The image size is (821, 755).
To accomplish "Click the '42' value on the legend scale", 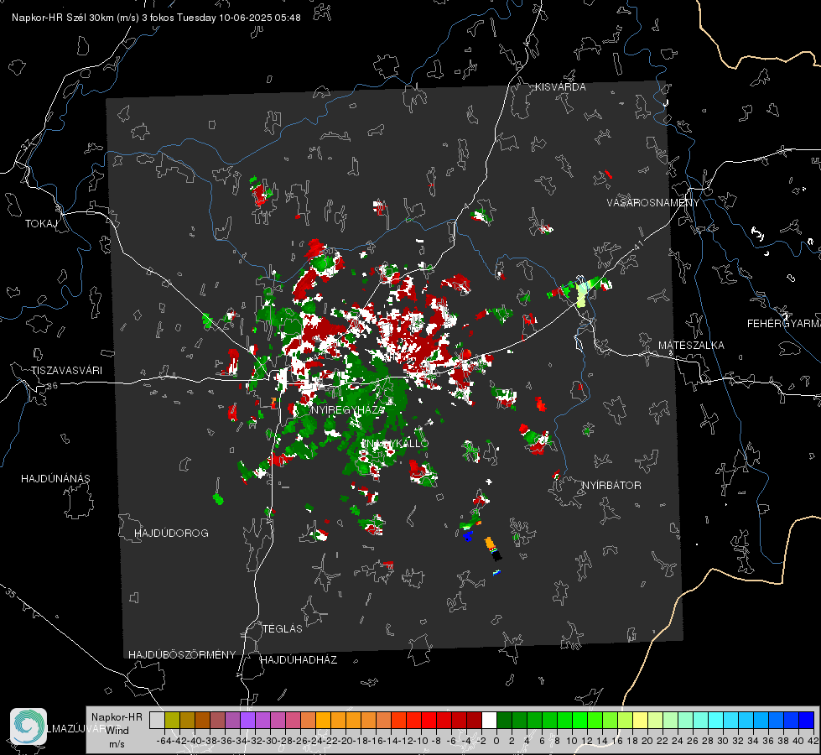I will pyautogui.click(x=813, y=741).
